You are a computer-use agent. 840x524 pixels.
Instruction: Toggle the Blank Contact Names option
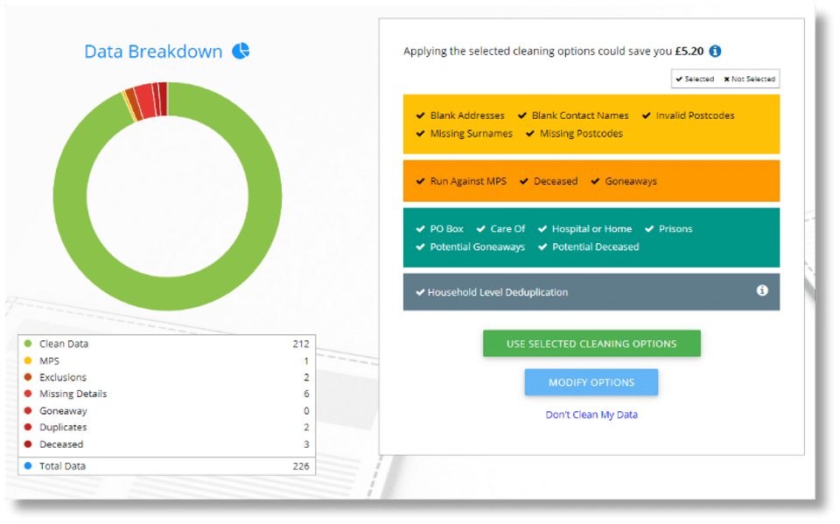(x=572, y=115)
